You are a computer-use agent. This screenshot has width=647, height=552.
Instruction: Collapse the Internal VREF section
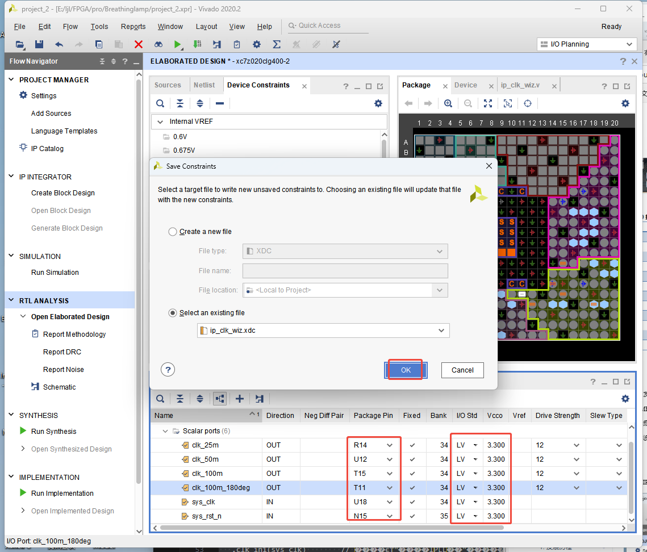pyautogui.click(x=160, y=122)
